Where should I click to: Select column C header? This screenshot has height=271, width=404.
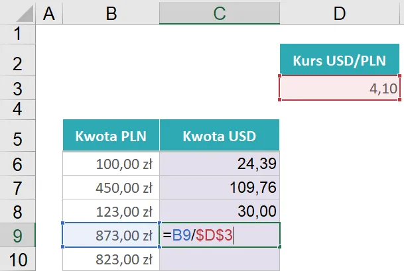click(x=220, y=13)
